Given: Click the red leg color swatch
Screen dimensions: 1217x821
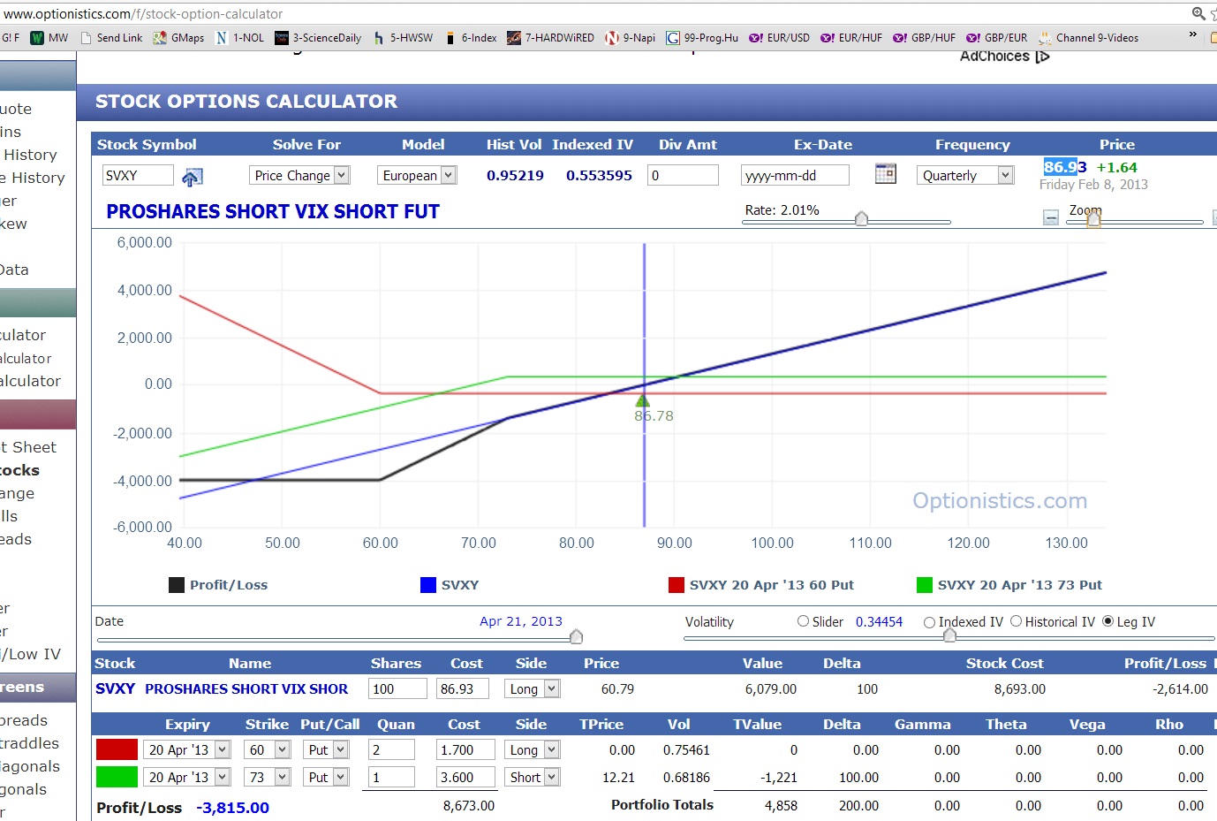Looking at the screenshot, I should [x=117, y=749].
